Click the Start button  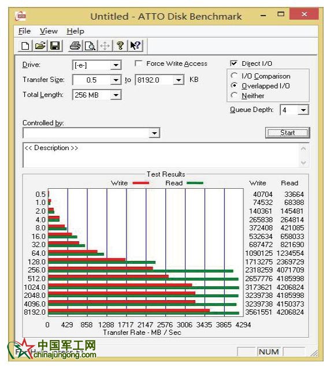(x=287, y=133)
